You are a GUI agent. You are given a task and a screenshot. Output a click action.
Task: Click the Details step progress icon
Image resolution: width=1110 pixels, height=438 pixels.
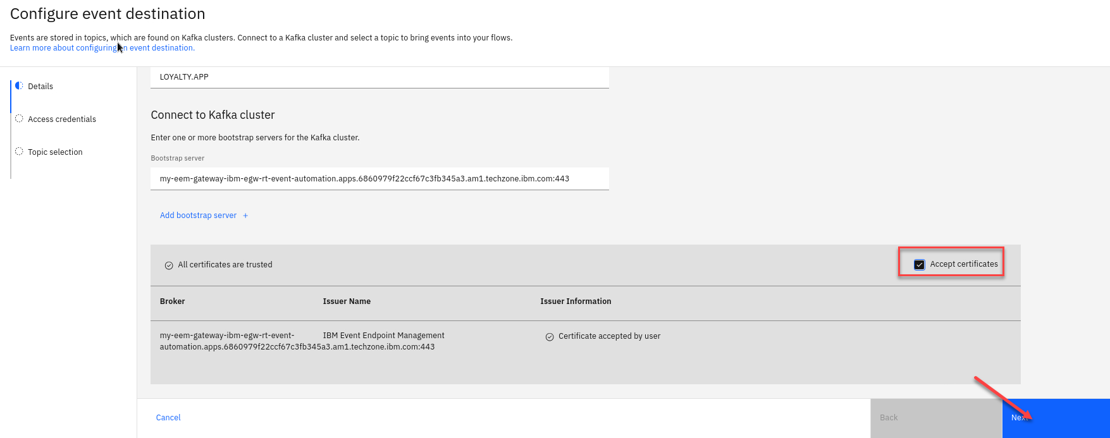[x=19, y=85]
